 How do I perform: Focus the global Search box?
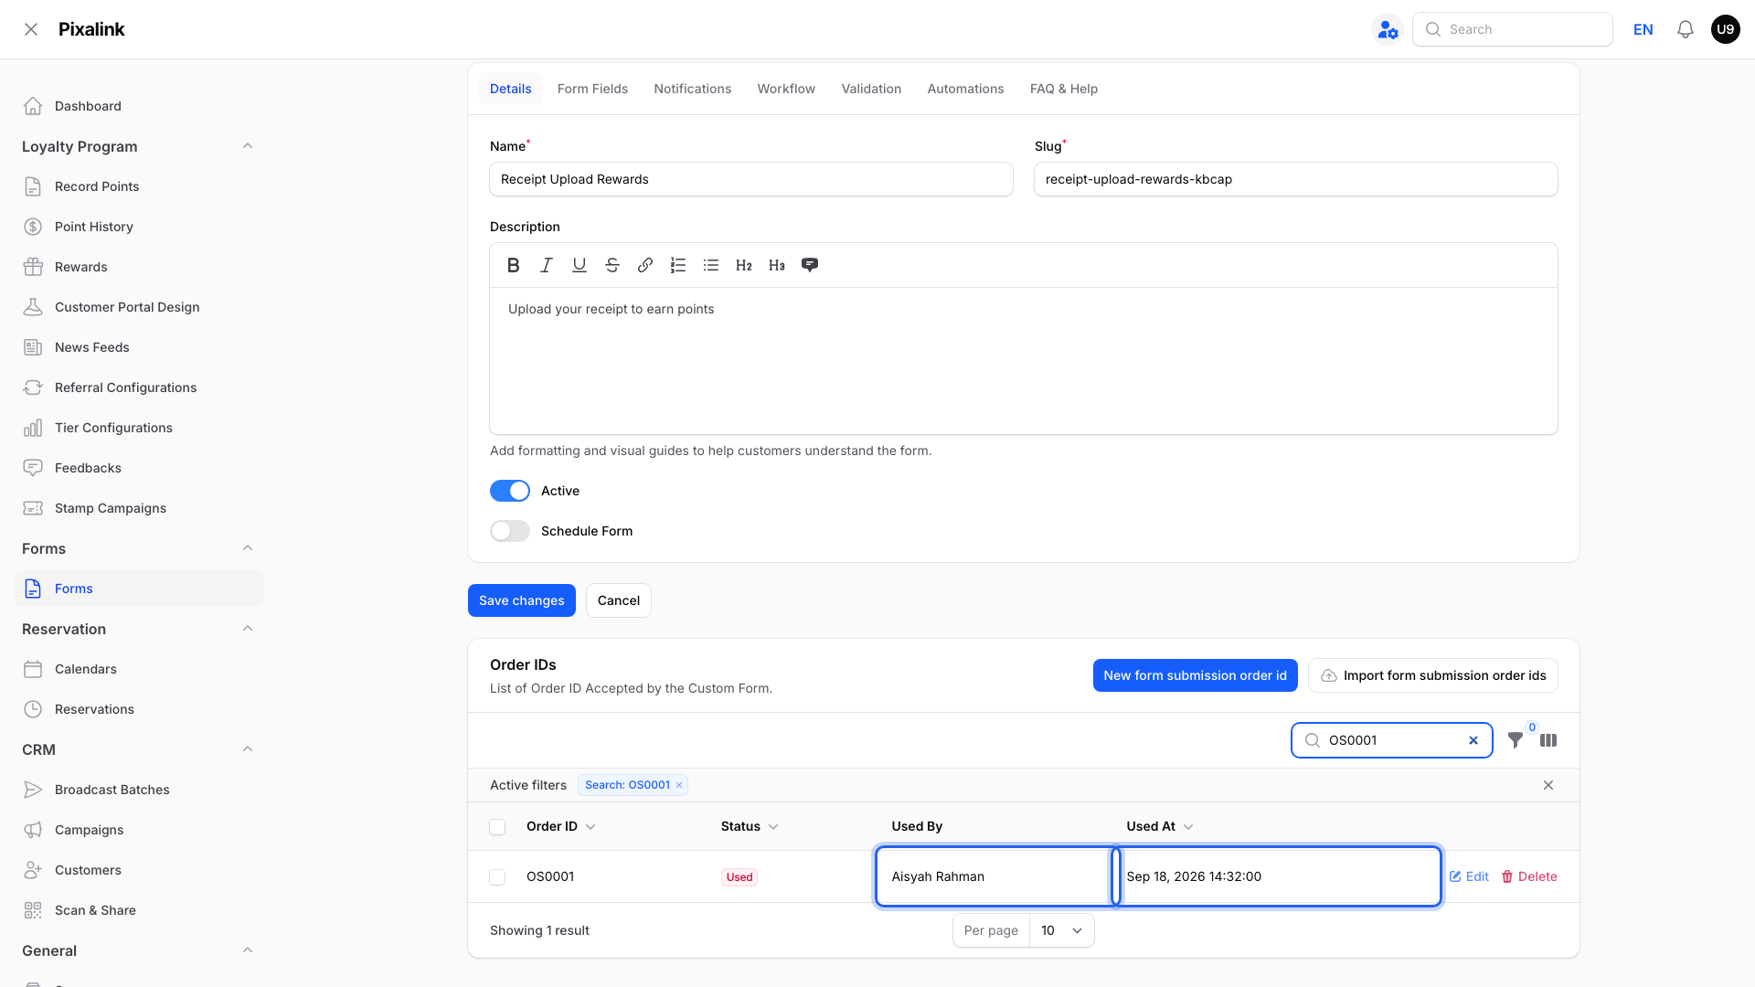click(1513, 29)
